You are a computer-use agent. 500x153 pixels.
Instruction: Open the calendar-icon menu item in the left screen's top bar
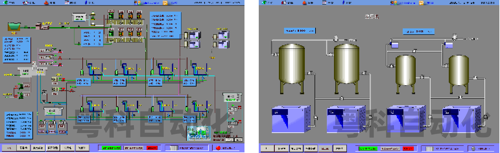66,3
